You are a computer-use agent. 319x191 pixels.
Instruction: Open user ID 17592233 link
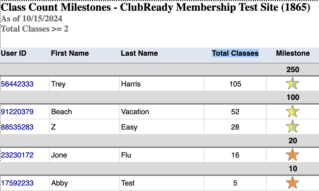coord(17,183)
